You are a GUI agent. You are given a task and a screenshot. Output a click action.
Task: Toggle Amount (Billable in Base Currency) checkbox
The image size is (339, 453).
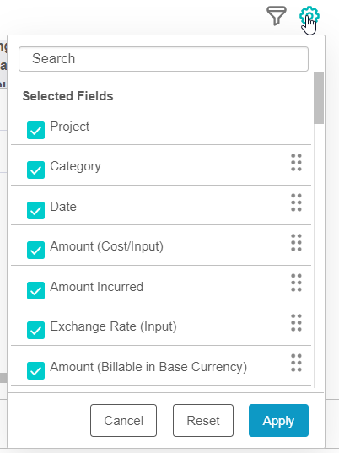[35, 370]
